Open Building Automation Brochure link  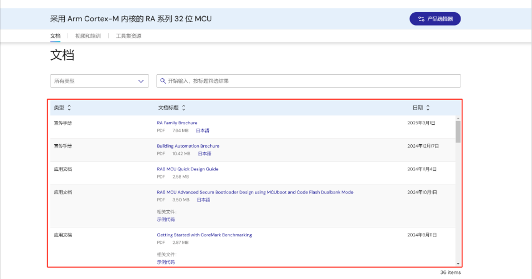188,146
